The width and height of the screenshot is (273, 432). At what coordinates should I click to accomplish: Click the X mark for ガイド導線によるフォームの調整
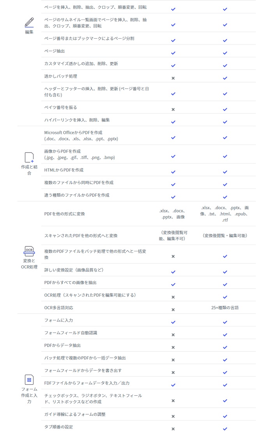click(x=173, y=416)
